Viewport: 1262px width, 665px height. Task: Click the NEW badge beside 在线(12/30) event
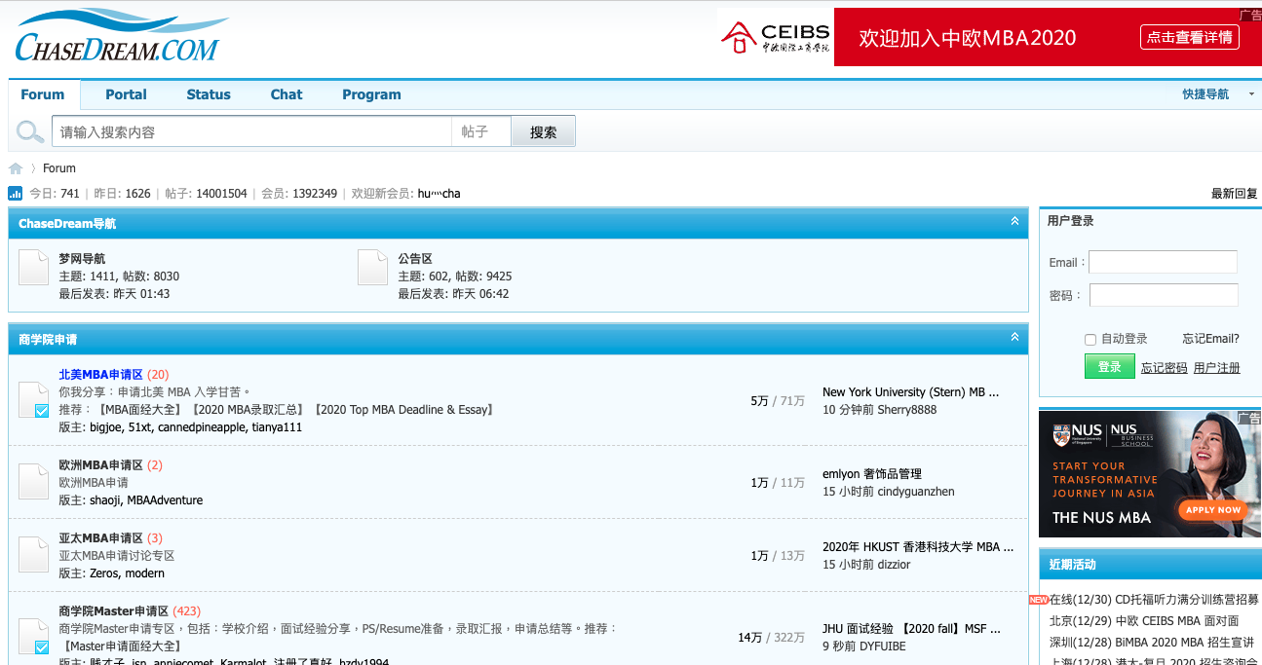pyautogui.click(x=1038, y=600)
